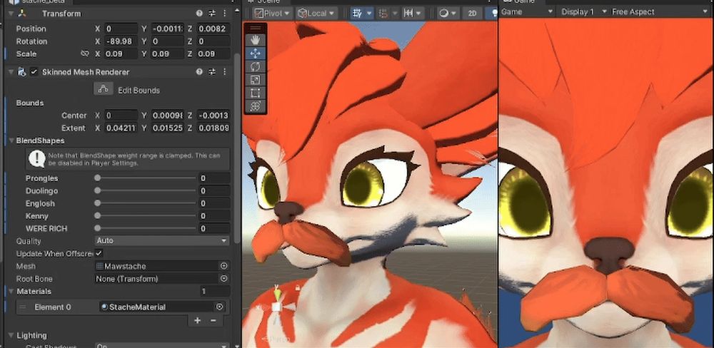Switch to the Scene tab
This screenshot has height=348, width=714.
coord(268,2)
